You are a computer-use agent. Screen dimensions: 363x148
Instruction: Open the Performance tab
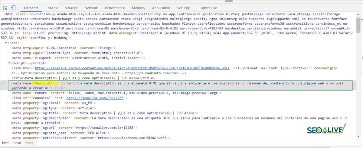pos(115,8)
